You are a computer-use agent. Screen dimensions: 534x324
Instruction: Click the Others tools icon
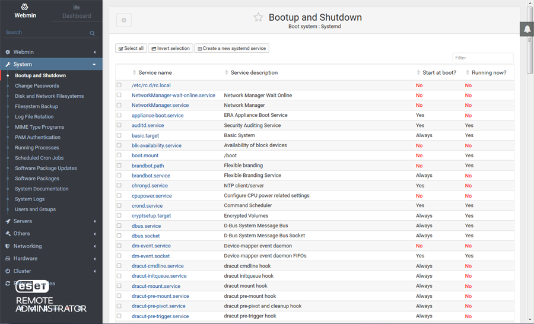click(x=8, y=233)
